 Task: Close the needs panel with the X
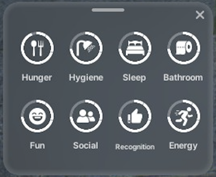click(200, 15)
